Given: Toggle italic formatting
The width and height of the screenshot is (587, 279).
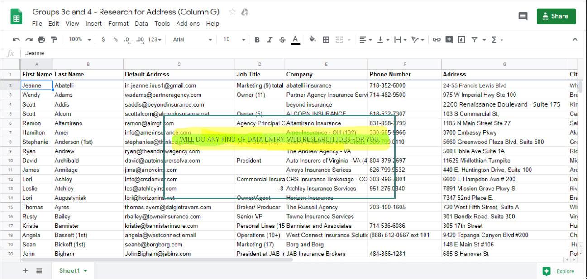Looking at the screenshot, I should tap(269, 39).
